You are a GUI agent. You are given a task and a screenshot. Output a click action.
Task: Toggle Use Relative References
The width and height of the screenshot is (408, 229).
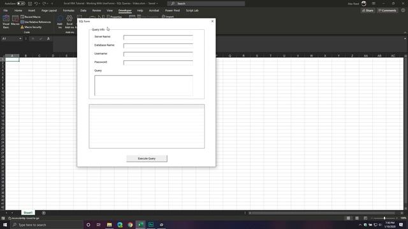click(x=36, y=22)
